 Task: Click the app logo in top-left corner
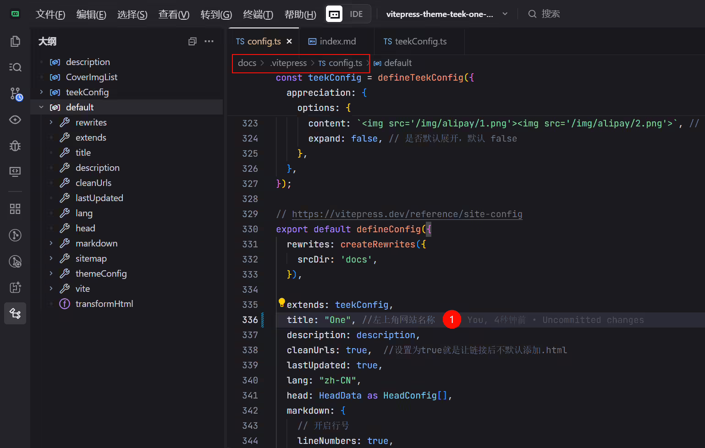(15, 14)
